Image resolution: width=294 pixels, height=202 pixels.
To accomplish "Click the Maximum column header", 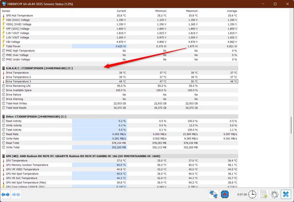I will tap(192, 11).
